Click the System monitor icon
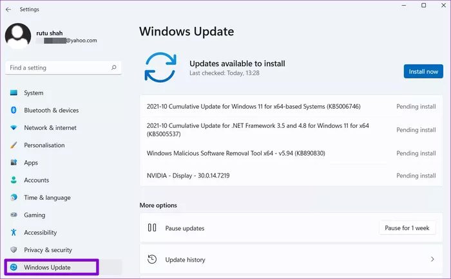 pyautogui.click(x=14, y=93)
